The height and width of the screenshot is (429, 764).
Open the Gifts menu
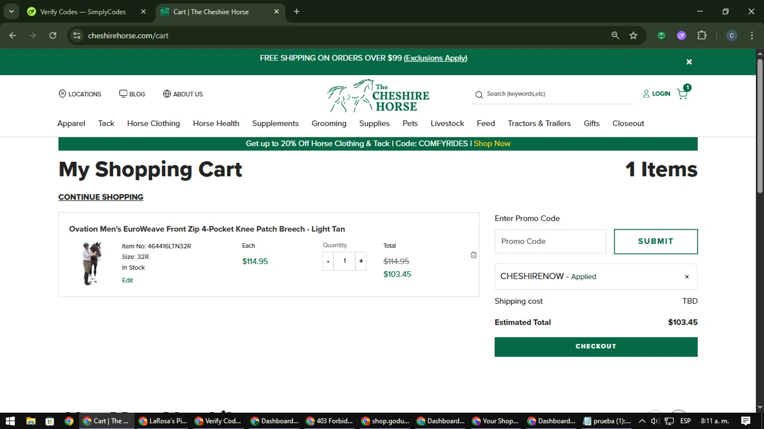(591, 124)
